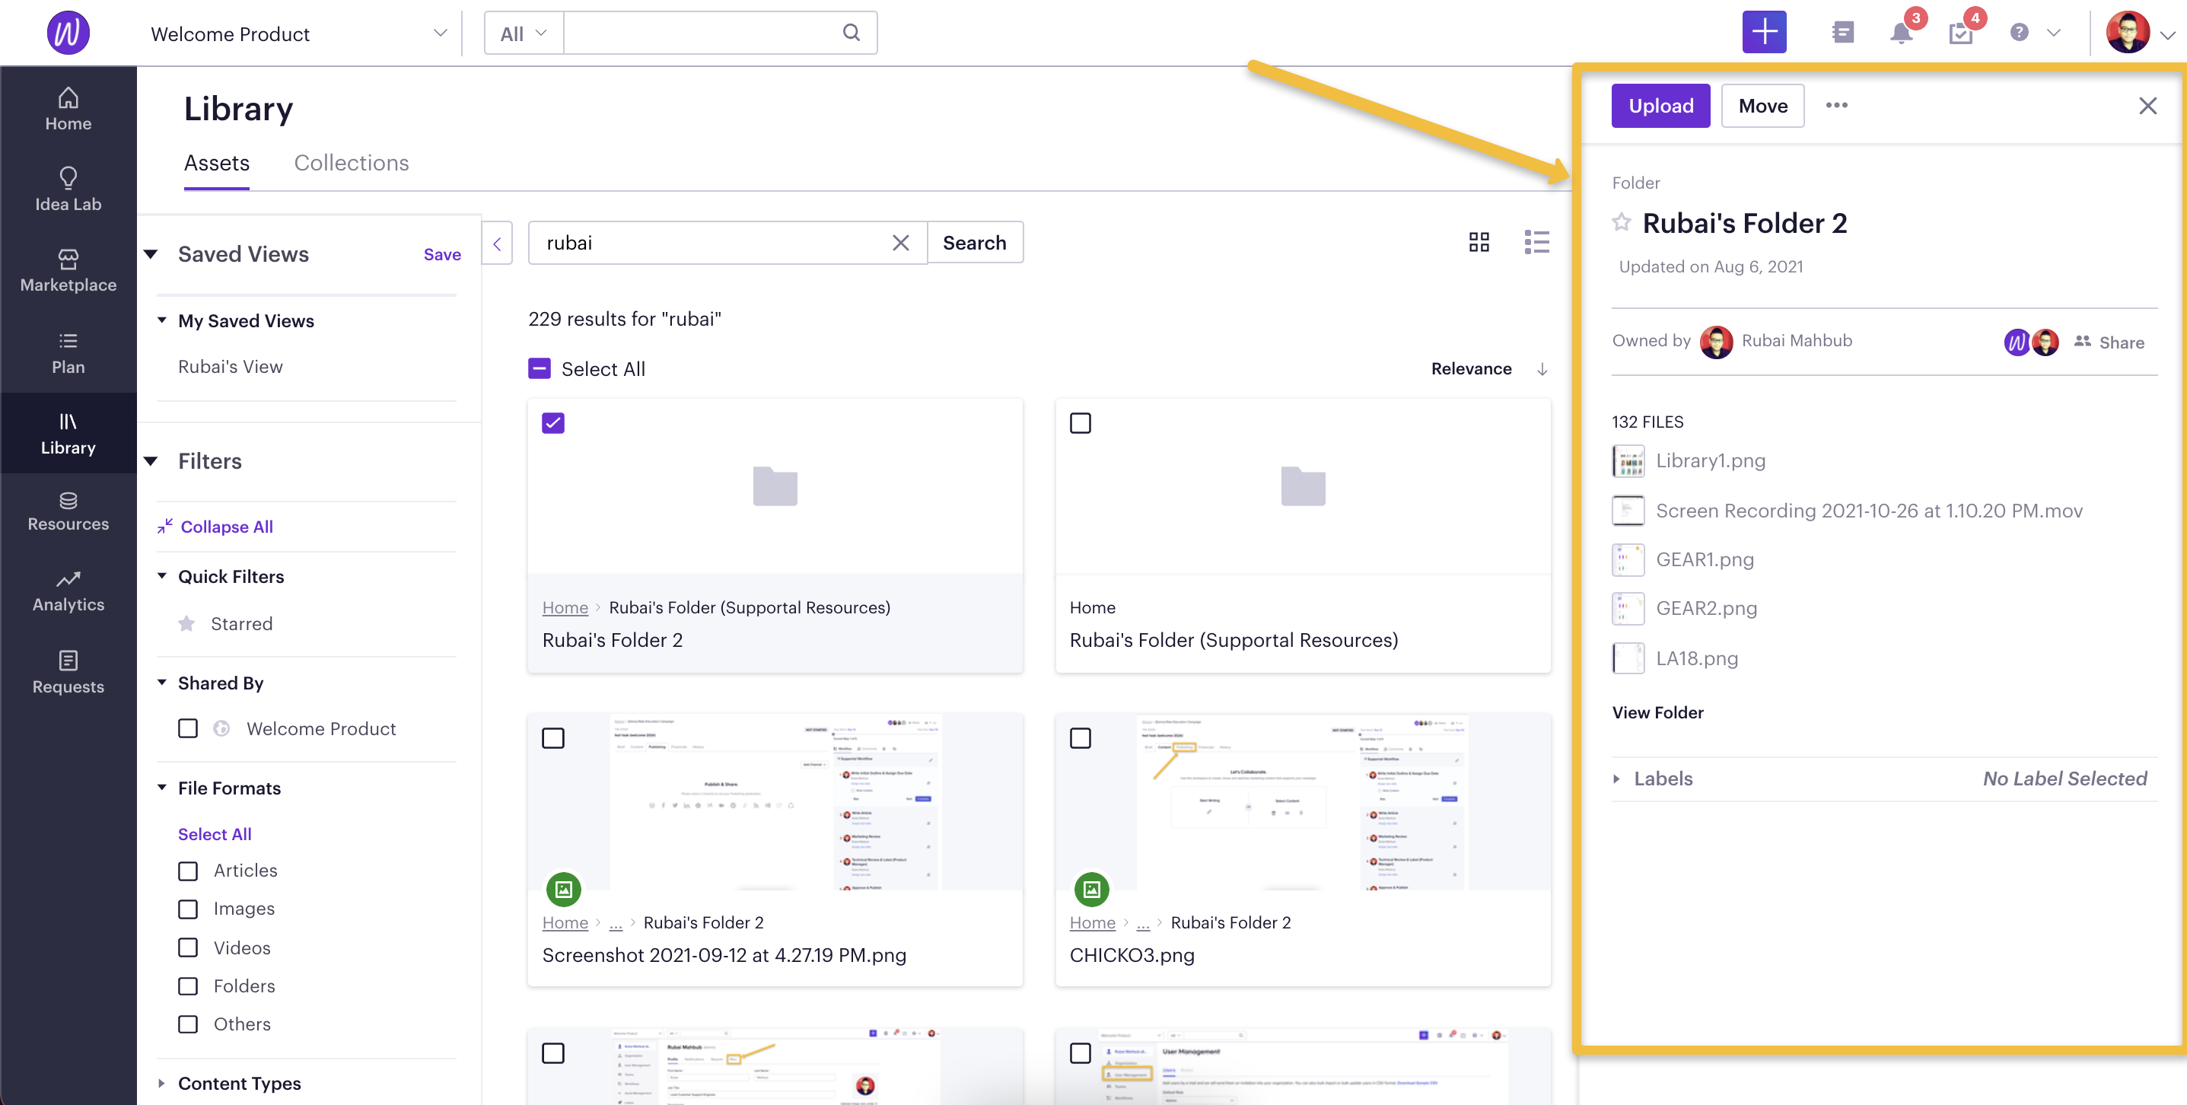Save the current view
This screenshot has width=2187, height=1105.
(x=441, y=254)
